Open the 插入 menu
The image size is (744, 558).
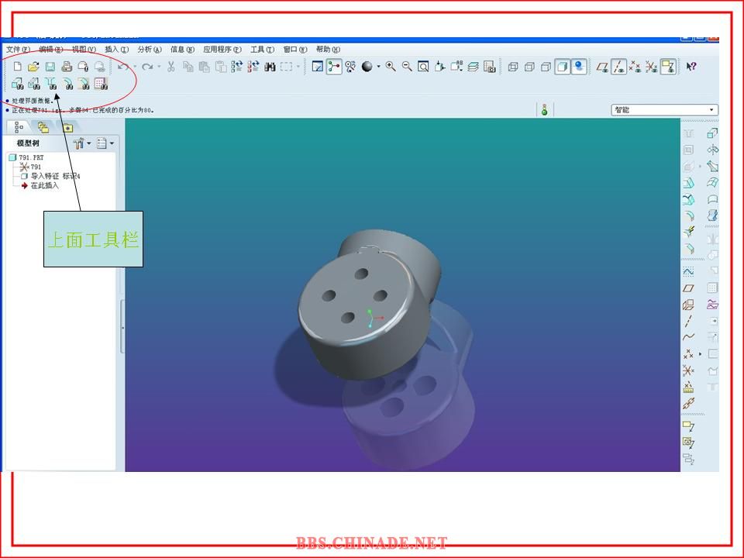click(117, 50)
